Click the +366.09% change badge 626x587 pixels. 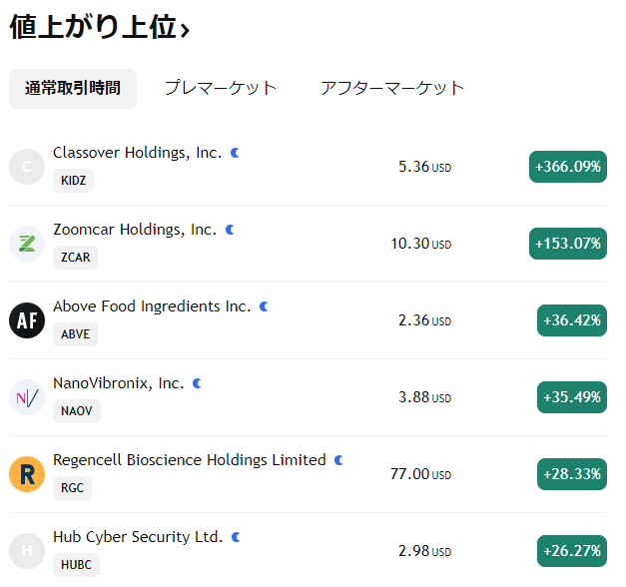point(568,167)
